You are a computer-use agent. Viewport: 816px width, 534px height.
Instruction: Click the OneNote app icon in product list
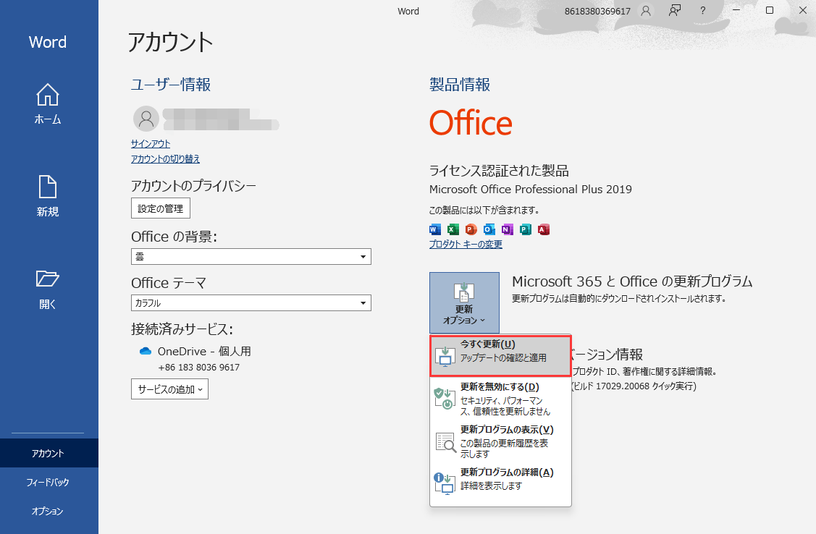(x=508, y=229)
